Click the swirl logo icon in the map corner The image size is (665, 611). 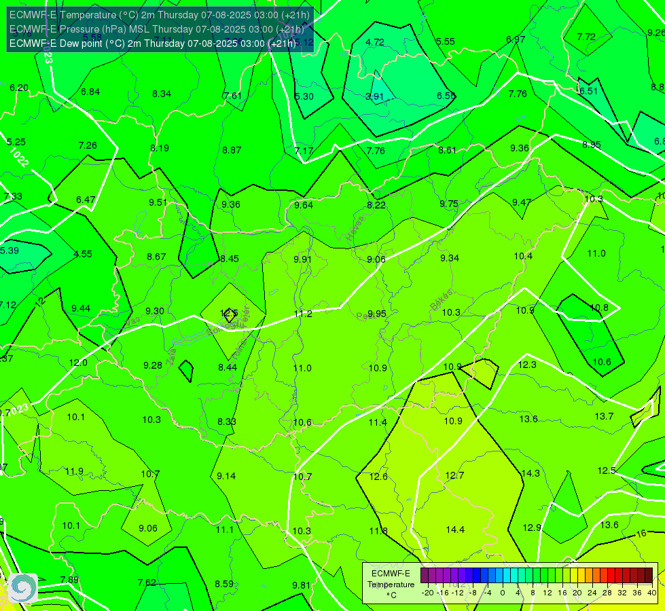pyautogui.click(x=23, y=588)
